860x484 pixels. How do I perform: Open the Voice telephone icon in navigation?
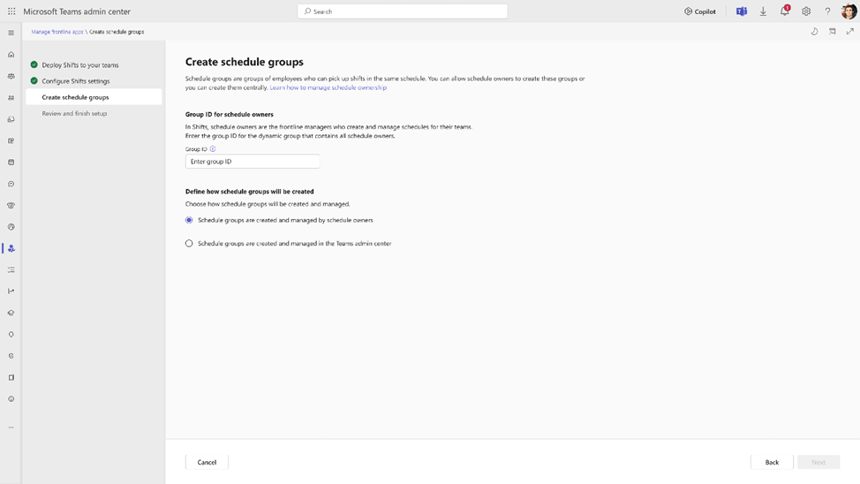(11, 205)
